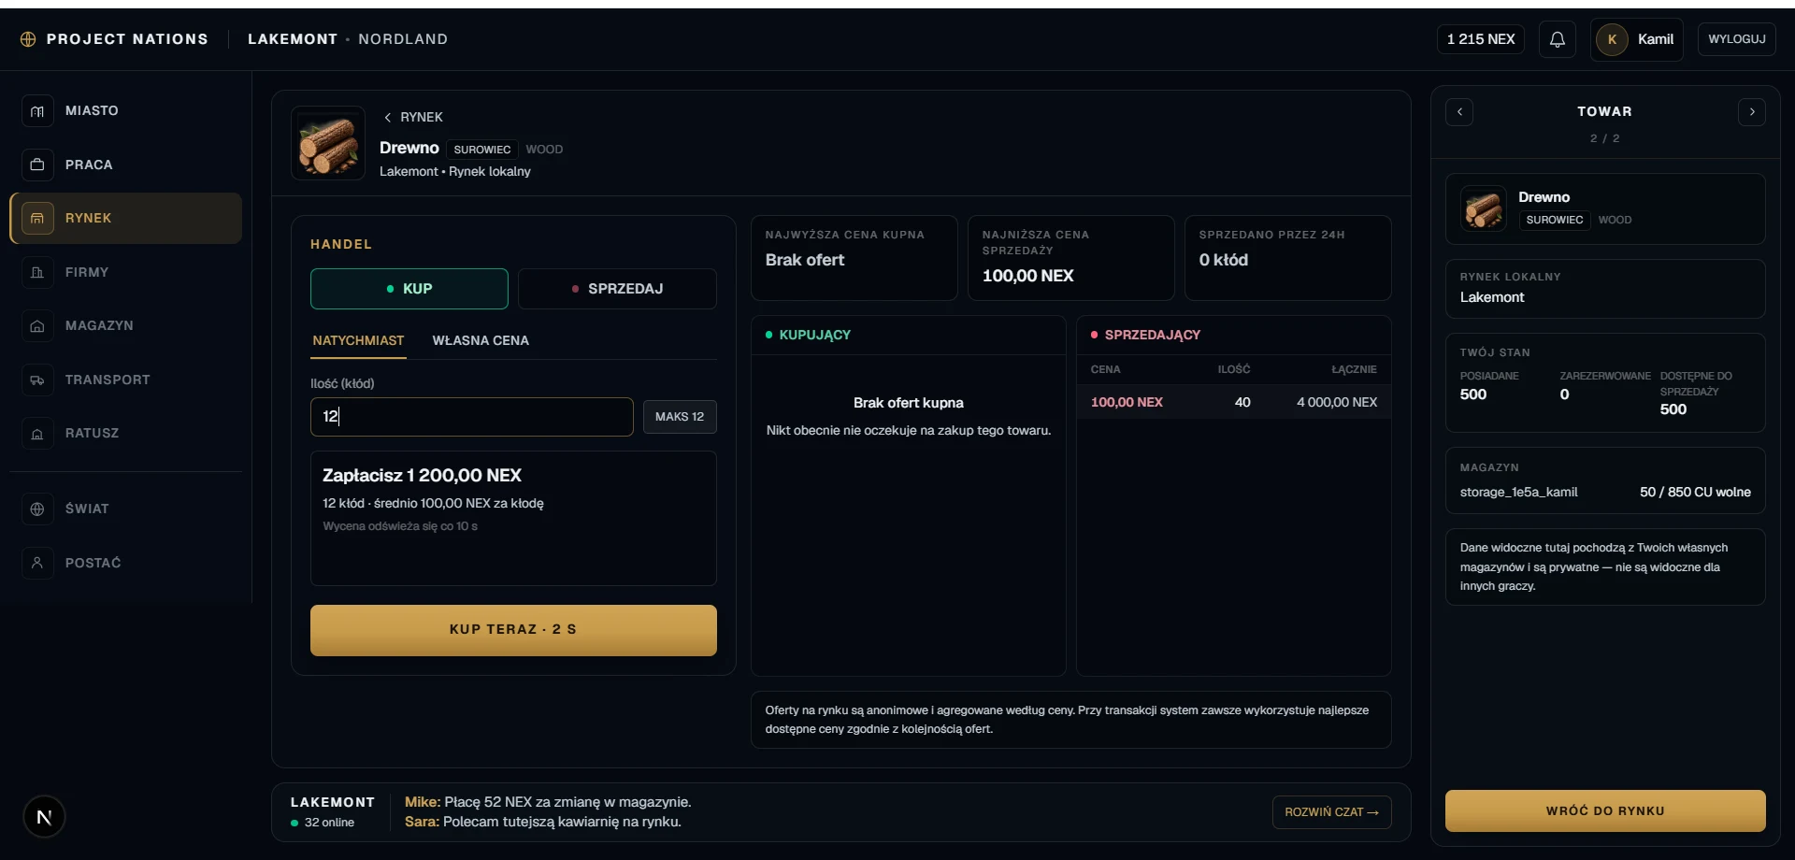Click Kamil's avatar initial K
The height and width of the screenshot is (860, 1795).
coord(1612,39)
